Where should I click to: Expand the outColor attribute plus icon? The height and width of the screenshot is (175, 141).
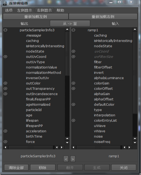pyautogui.click(x=5, y=83)
